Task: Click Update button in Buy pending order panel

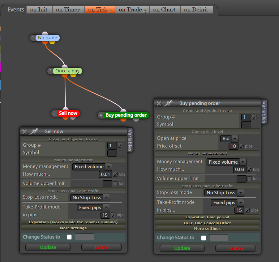Action: [182, 248]
